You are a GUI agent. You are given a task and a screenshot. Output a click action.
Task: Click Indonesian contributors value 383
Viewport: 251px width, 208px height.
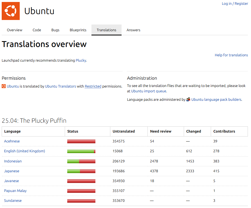click(216, 161)
